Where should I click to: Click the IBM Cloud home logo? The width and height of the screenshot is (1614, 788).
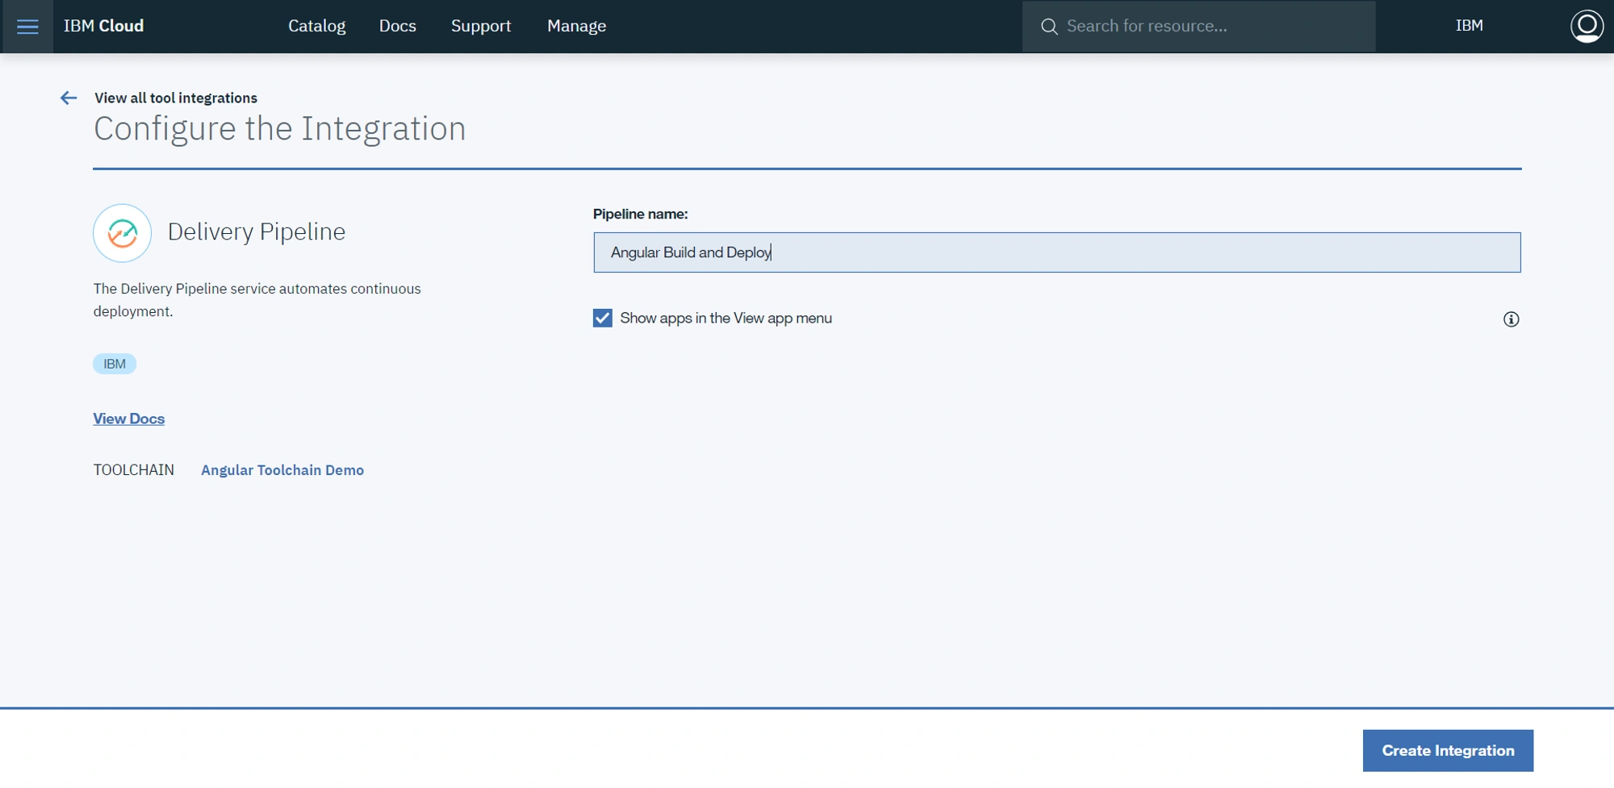(x=103, y=26)
